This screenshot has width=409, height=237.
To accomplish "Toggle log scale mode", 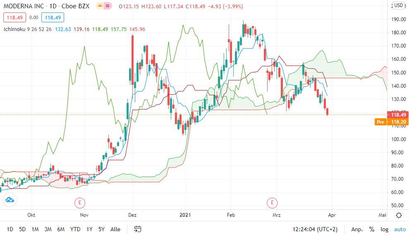I will (384, 229).
